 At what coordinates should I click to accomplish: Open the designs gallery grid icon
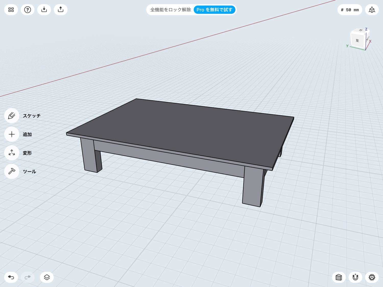click(11, 10)
